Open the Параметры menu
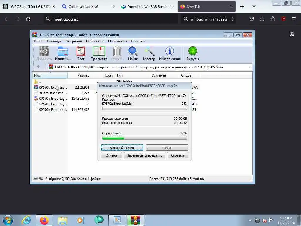This screenshot has height=226, width=301. 118,41
